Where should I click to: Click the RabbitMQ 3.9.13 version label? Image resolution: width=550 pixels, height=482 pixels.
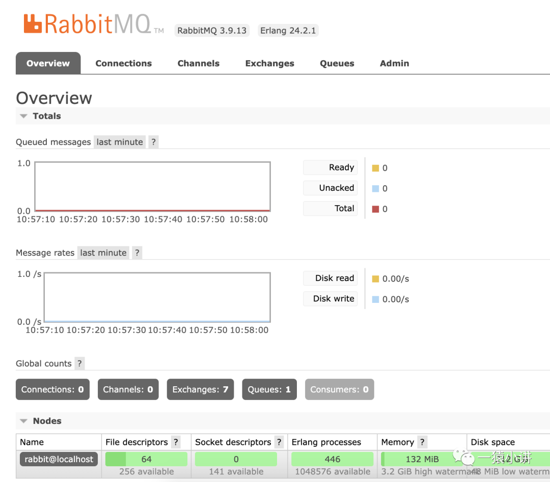click(x=212, y=31)
